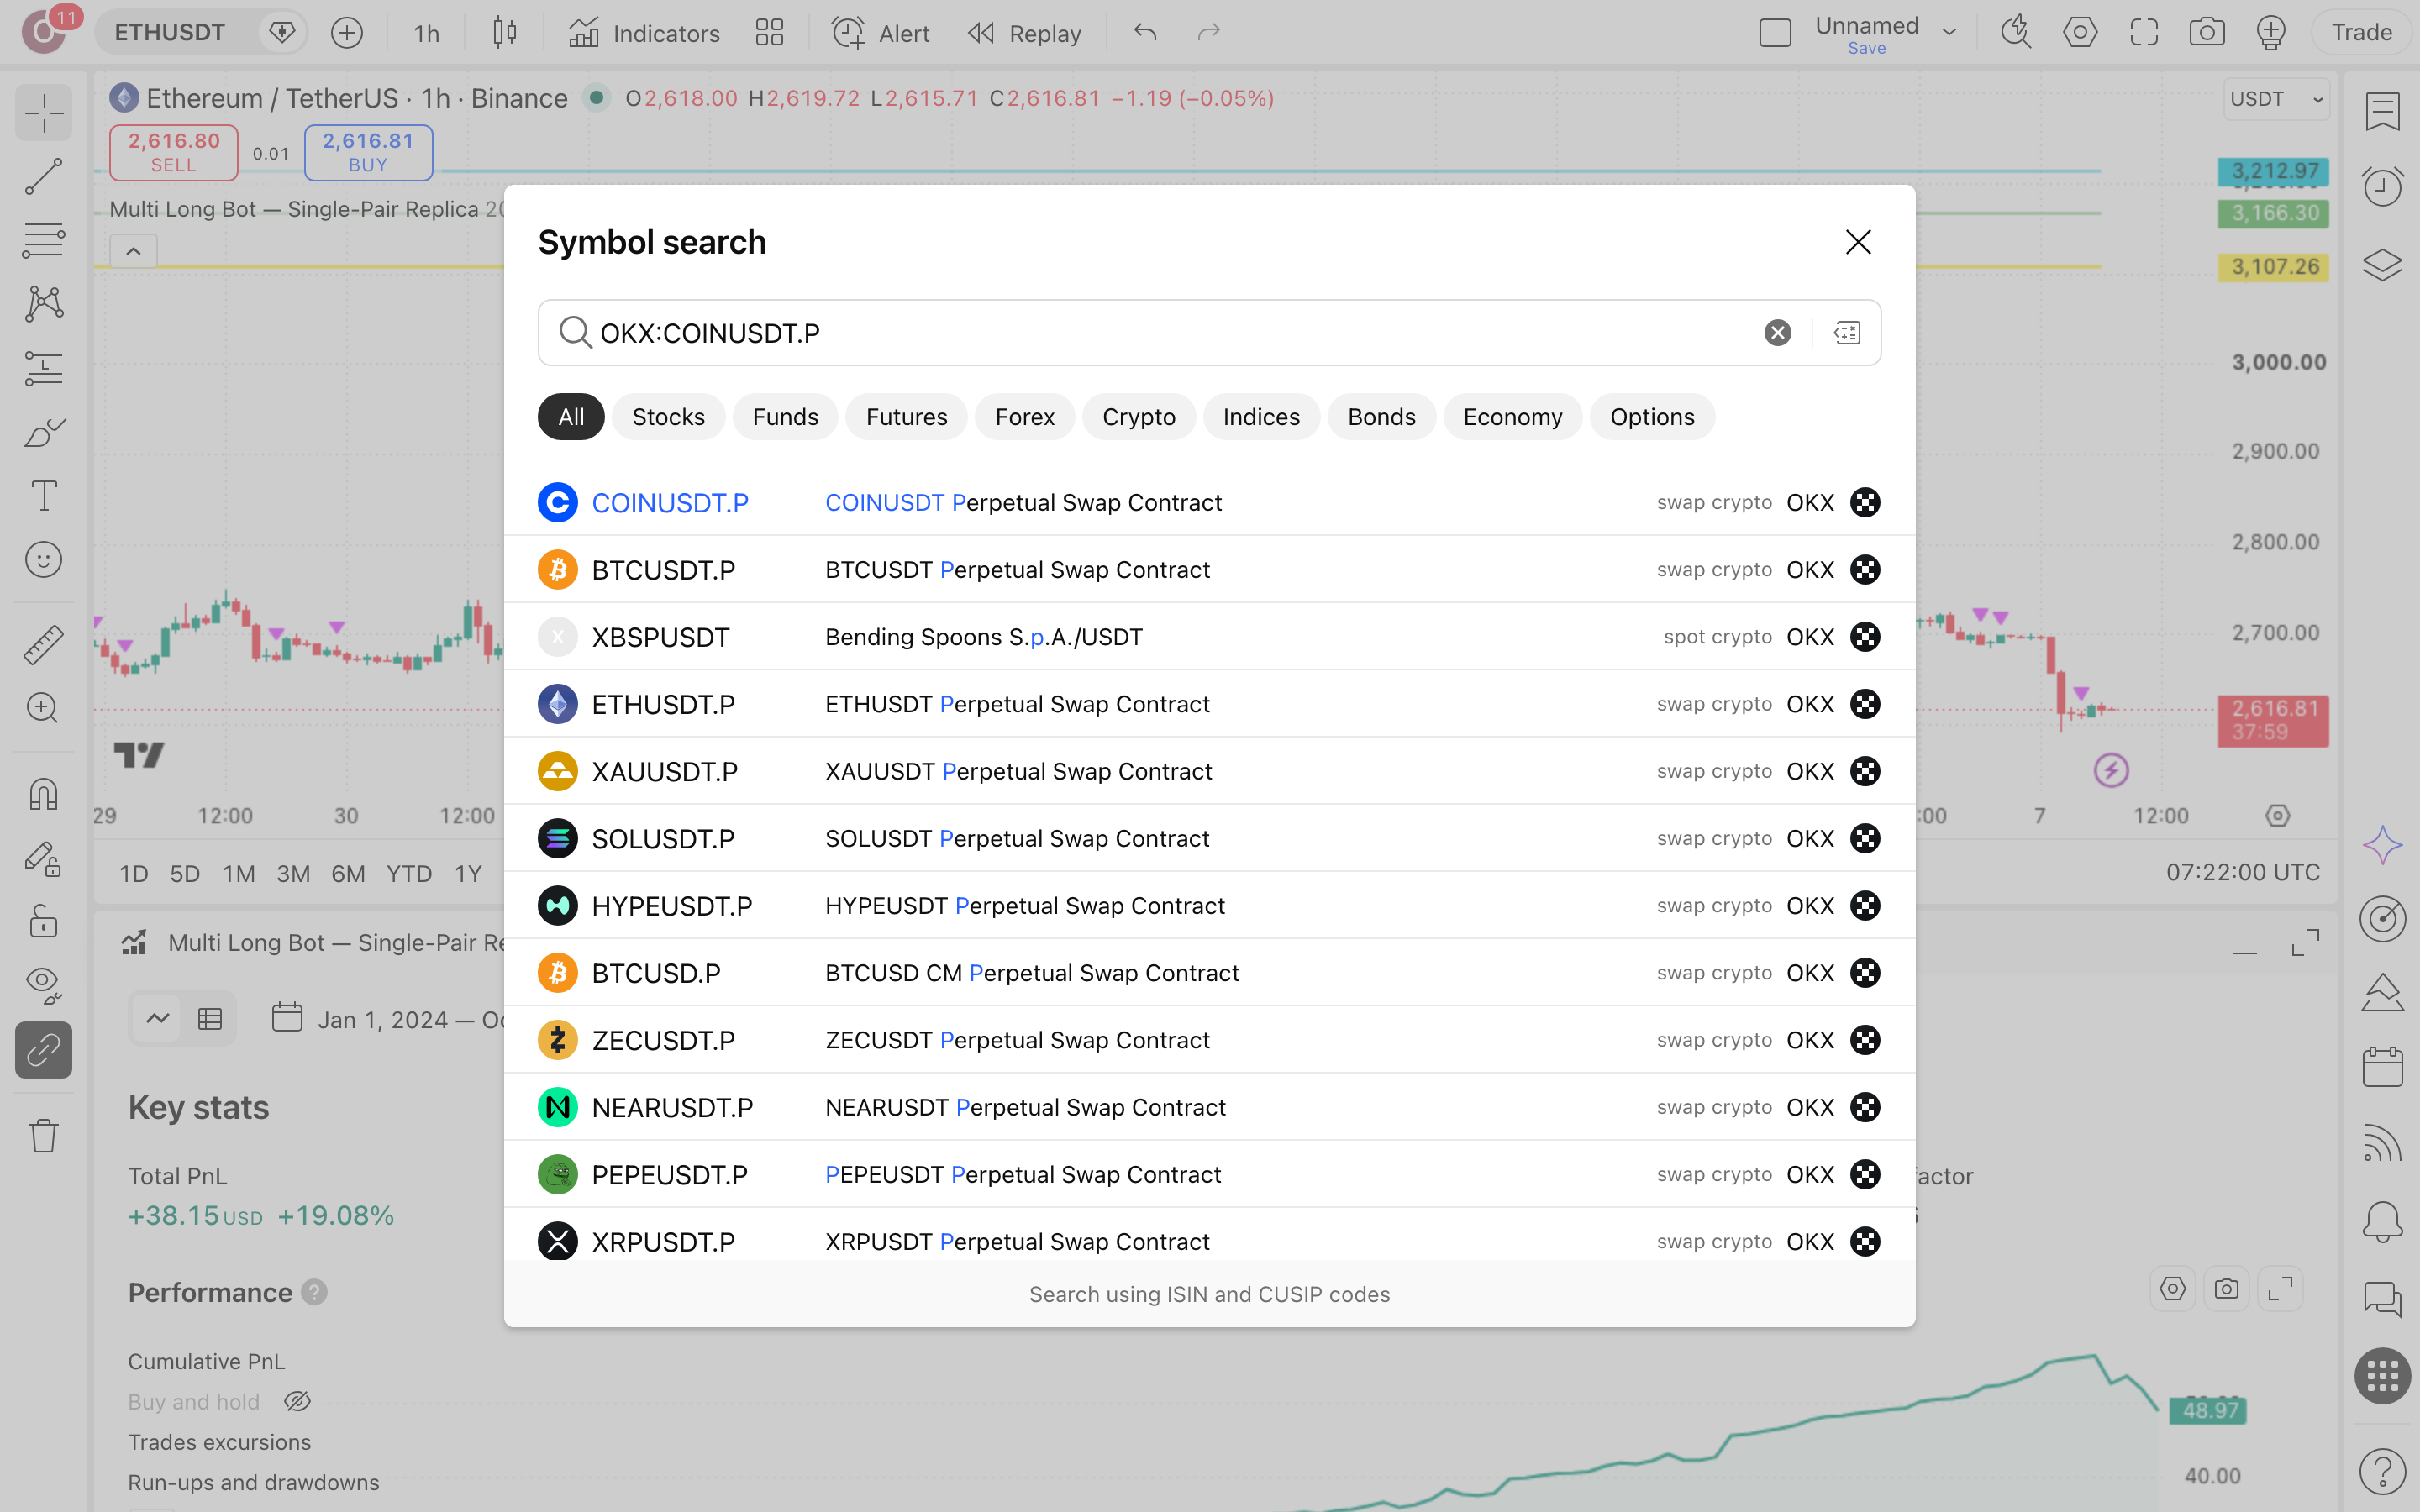Open keyboard shortcut icon in search field
The width and height of the screenshot is (2420, 1512).
[x=1846, y=333]
